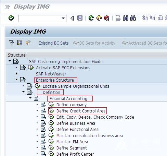Click the Print icon in toolbar
The image size is (167, 156).
(x=118, y=18)
